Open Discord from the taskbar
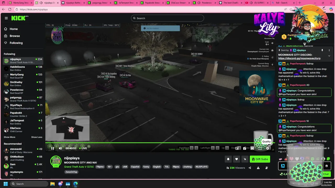Viewport: 335px width, 188px height. 60,184
